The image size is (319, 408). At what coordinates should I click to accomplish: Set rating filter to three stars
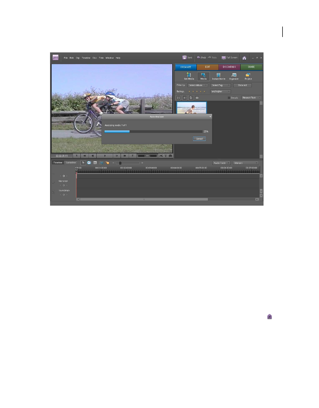[197, 91]
